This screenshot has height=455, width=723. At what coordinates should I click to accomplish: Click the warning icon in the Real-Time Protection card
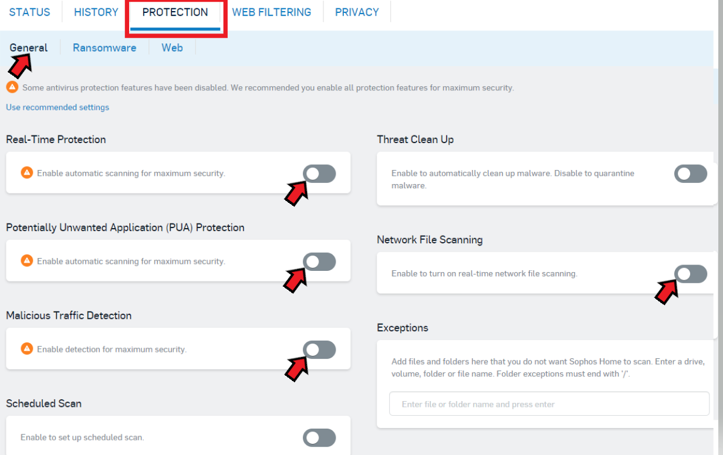[x=26, y=173]
